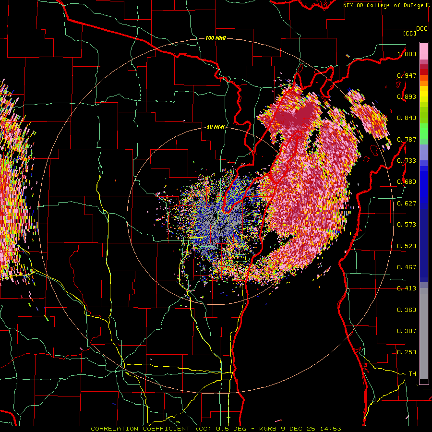Select the 0.787 legend value

407,139
